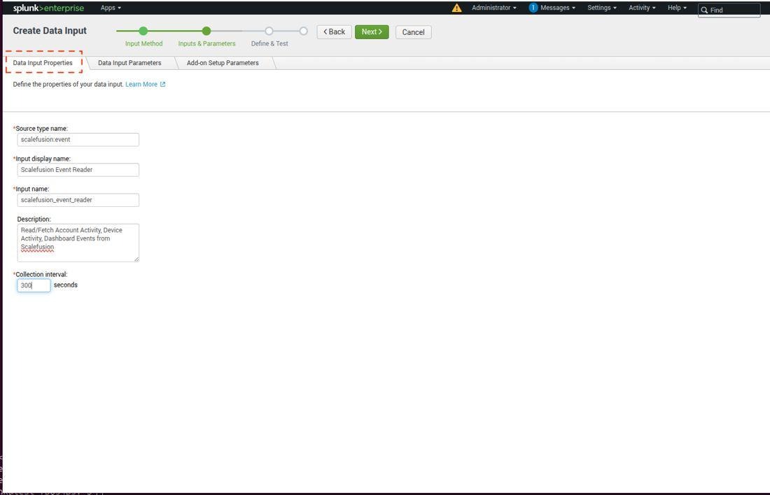Open the Messages dropdown
The width and height of the screenshot is (770, 495).
[557, 8]
